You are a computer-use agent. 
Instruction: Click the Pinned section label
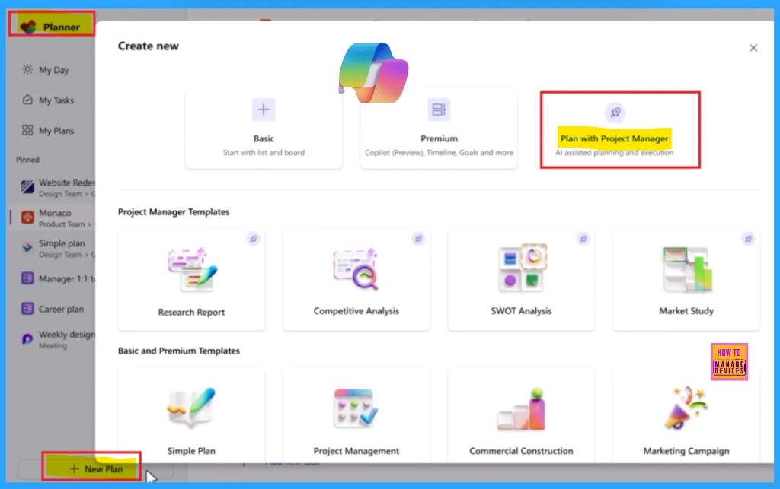(27, 160)
